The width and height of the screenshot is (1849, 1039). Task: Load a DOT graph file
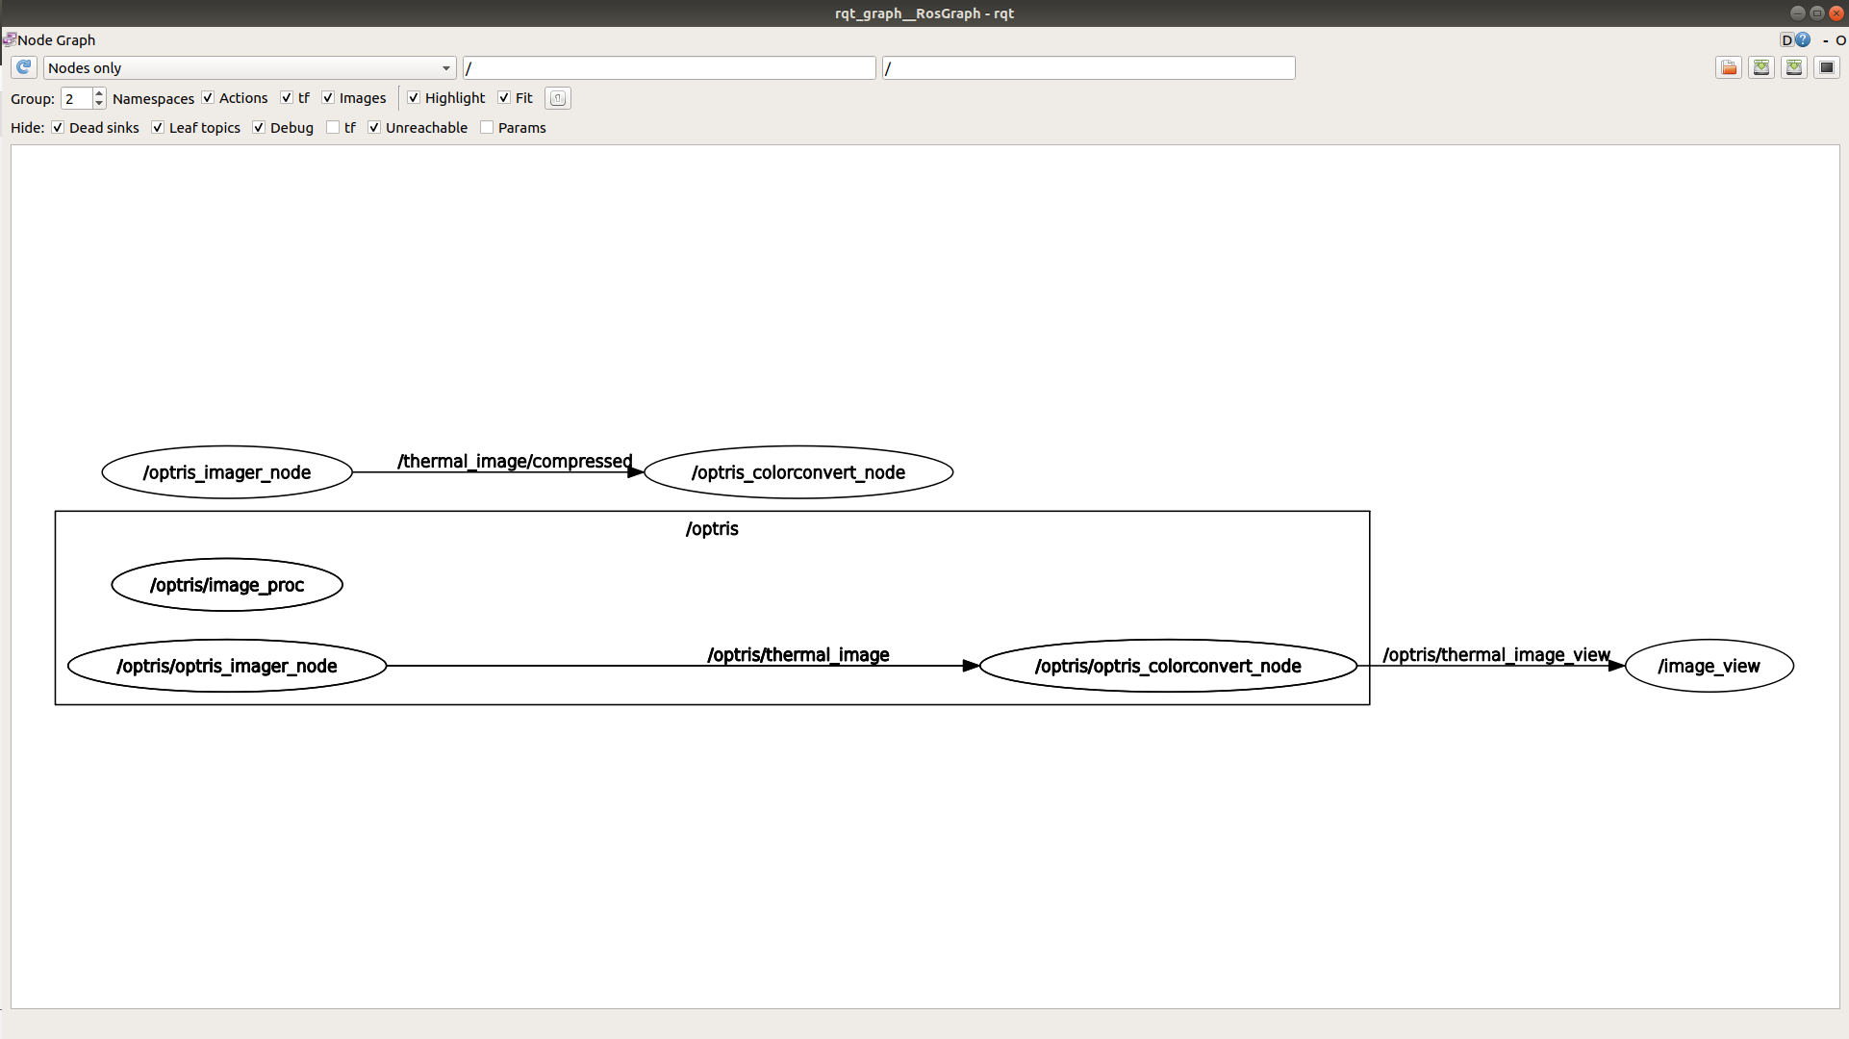[x=1729, y=67]
